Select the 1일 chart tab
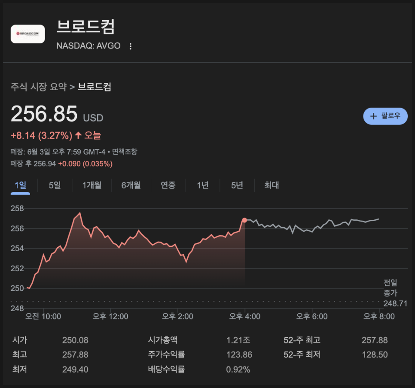This screenshot has height=388, width=415. click(20, 185)
